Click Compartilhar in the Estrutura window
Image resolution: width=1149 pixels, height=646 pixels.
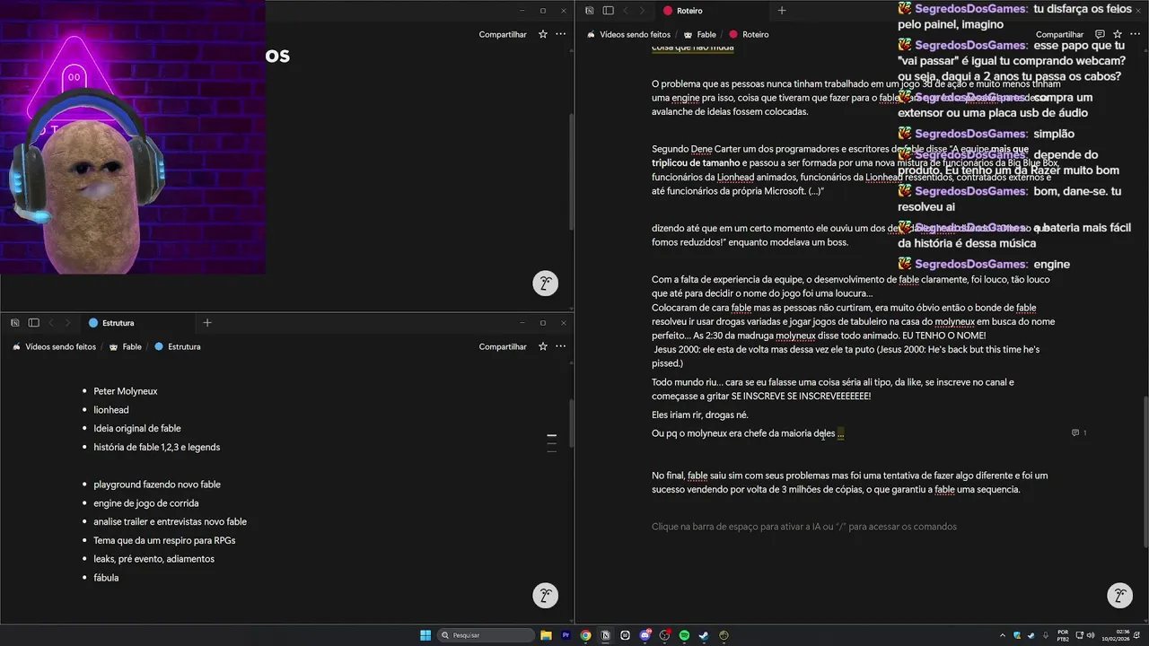click(x=503, y=346)
